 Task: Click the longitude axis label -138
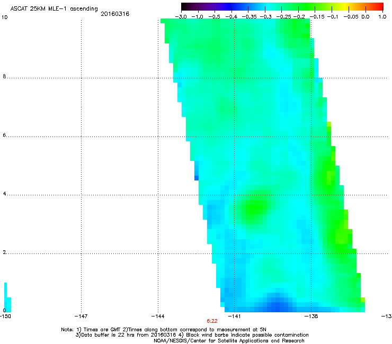click(311, 316)
